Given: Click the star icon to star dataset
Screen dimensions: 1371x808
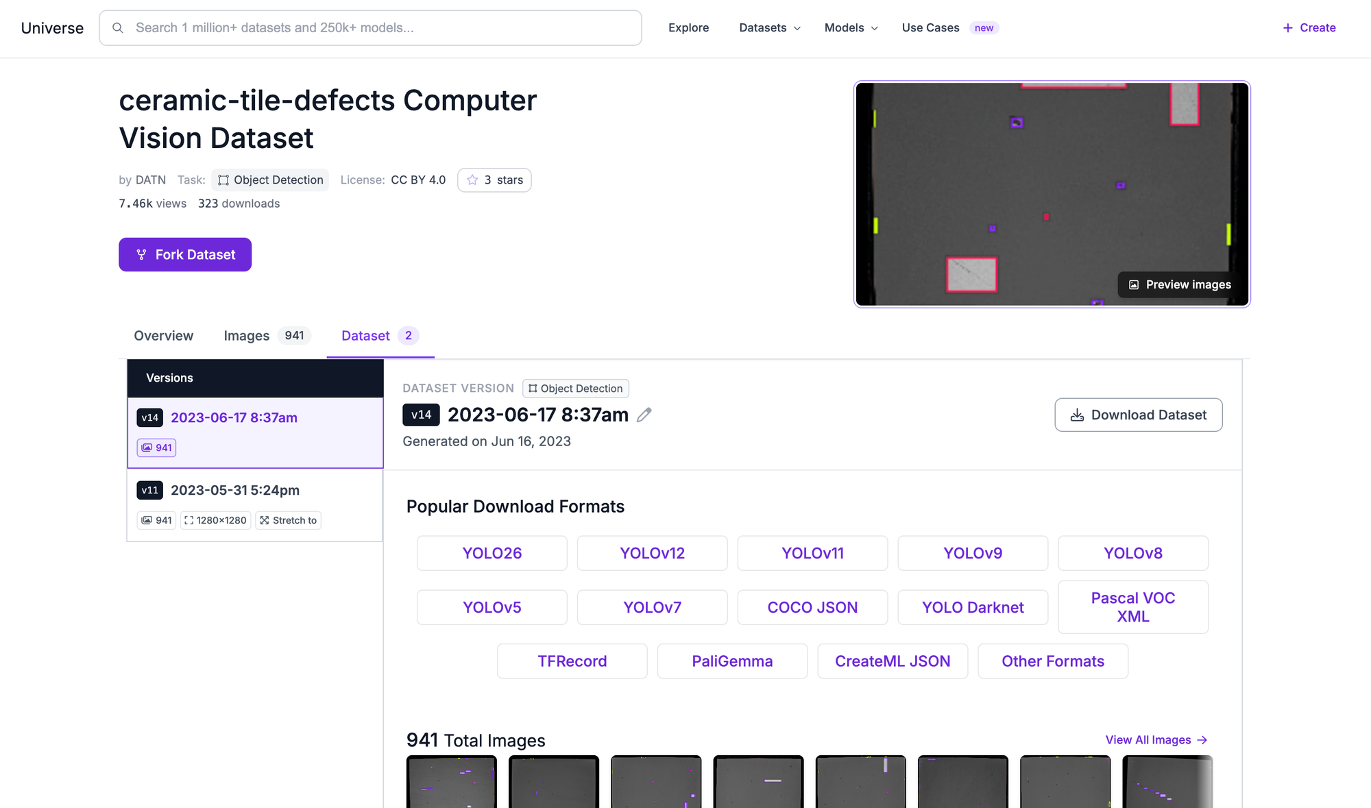Looking at the screenshot, I should [x=472, y=180].
